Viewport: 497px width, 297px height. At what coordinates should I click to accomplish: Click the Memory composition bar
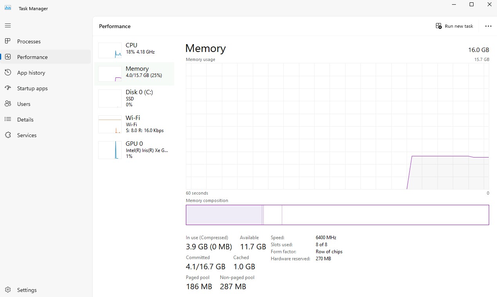(x=337, y=215)
